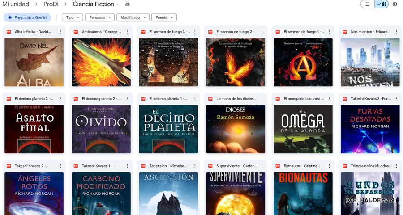Open more actions for Takeshi Kovacs 2 file

pos(60,166)
